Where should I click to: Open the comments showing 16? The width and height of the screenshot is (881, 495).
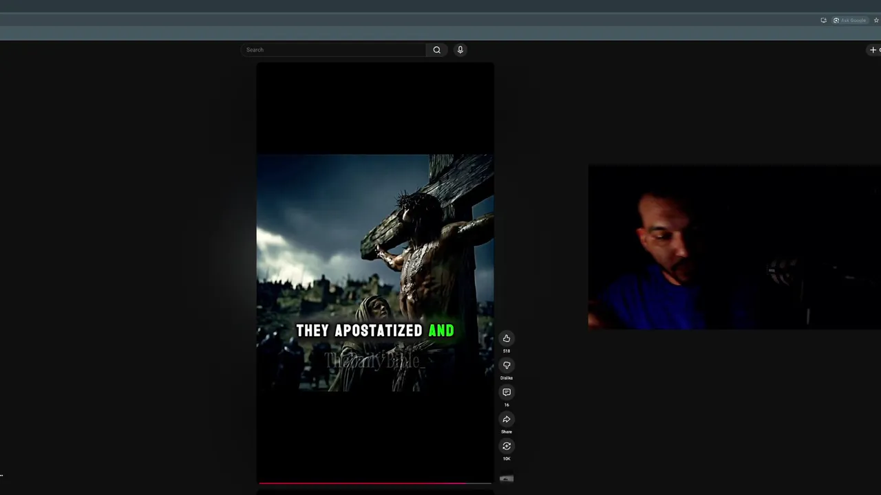[x=507, y=392]
